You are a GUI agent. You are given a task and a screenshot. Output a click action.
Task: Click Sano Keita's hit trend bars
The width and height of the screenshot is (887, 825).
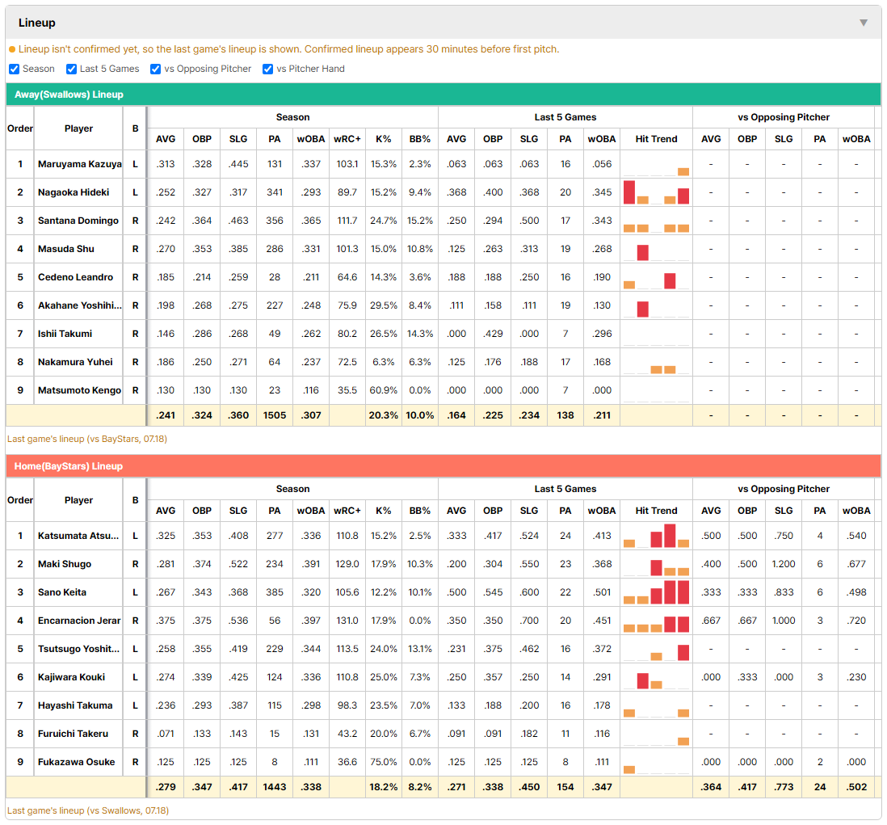[x=656, y=592]
